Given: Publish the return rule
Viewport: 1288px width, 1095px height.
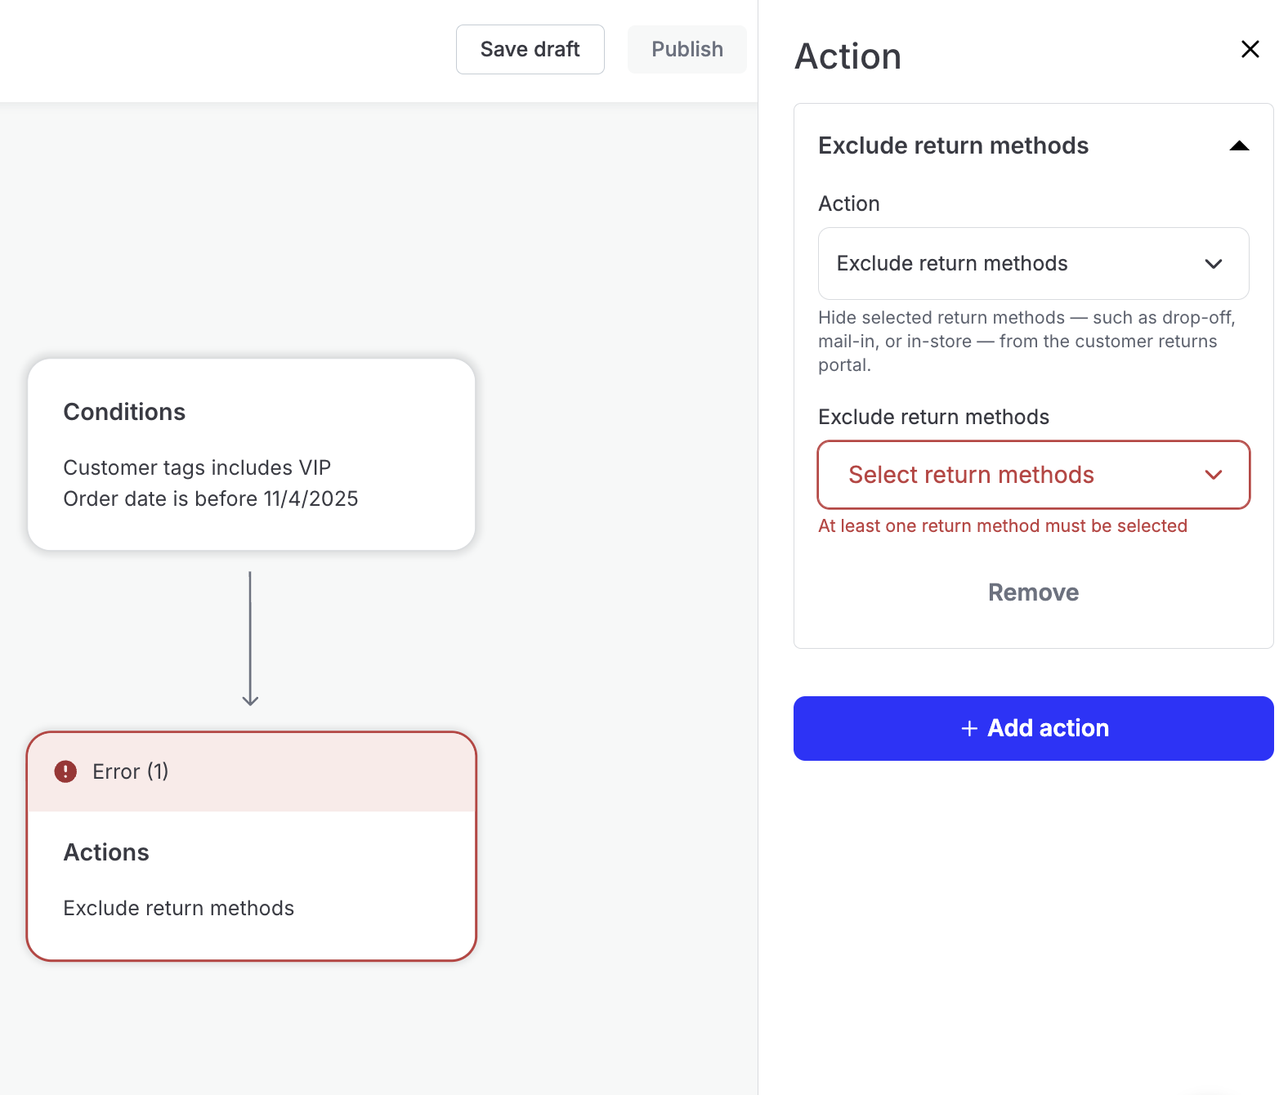Looking at the screenshot, I should coord(686,50).
